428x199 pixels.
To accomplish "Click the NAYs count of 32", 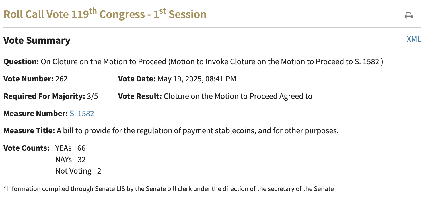I will pos(81,160).
